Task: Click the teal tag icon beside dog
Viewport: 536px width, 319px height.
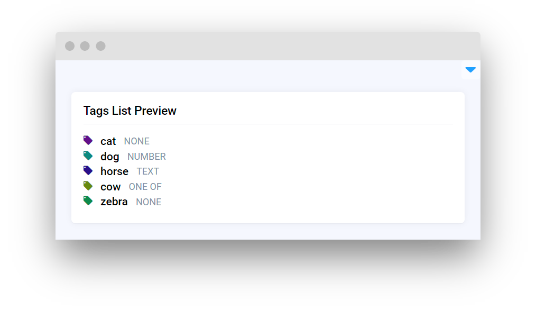Action: click(x=88, y=156)
